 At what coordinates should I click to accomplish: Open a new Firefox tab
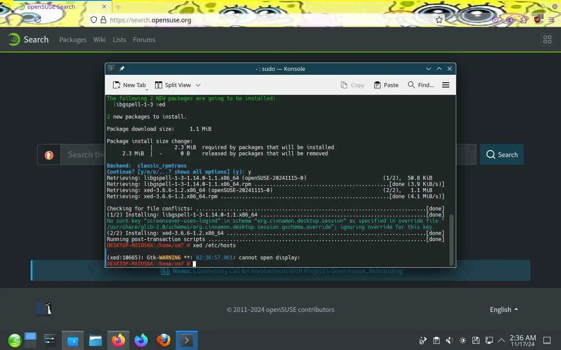click(x=118, y=7)
